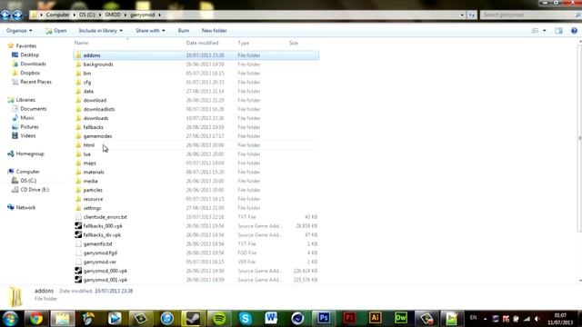
Task: Open Spotify from the taskbar
Action: [x=219, y=319]
